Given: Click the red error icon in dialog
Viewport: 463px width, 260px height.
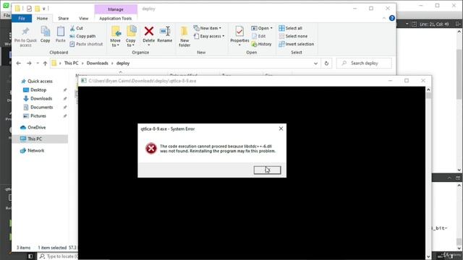Looking at the screenshot, I should pyautogui.click(x=151, y=148).
